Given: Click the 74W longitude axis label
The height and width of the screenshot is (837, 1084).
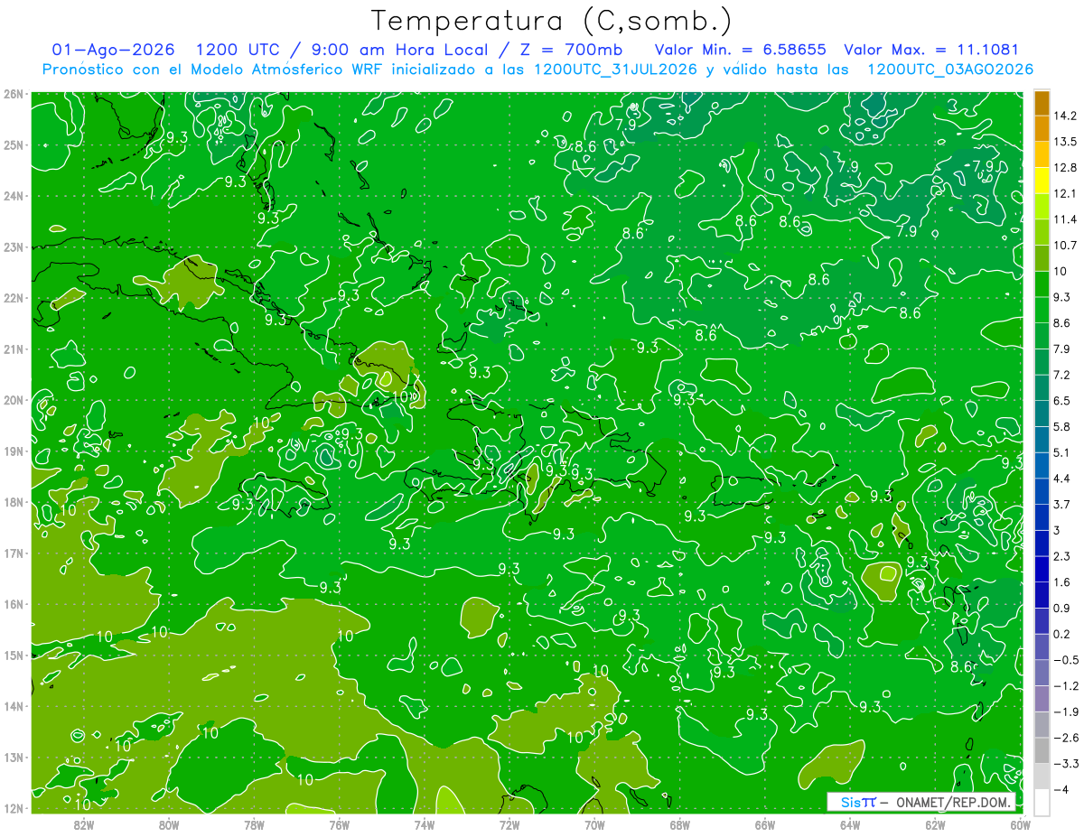Looking at the screenshot, I should tap(425, 824).
